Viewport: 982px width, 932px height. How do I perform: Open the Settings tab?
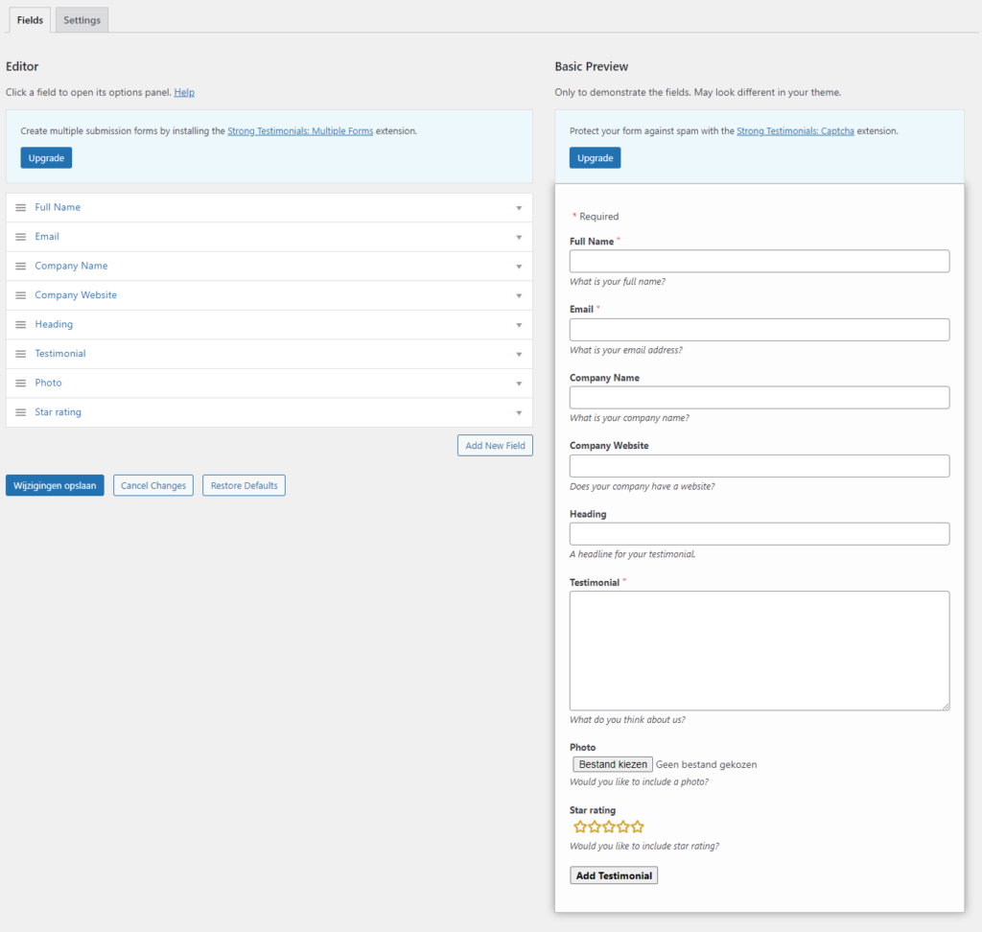click(x=82, y=20)
